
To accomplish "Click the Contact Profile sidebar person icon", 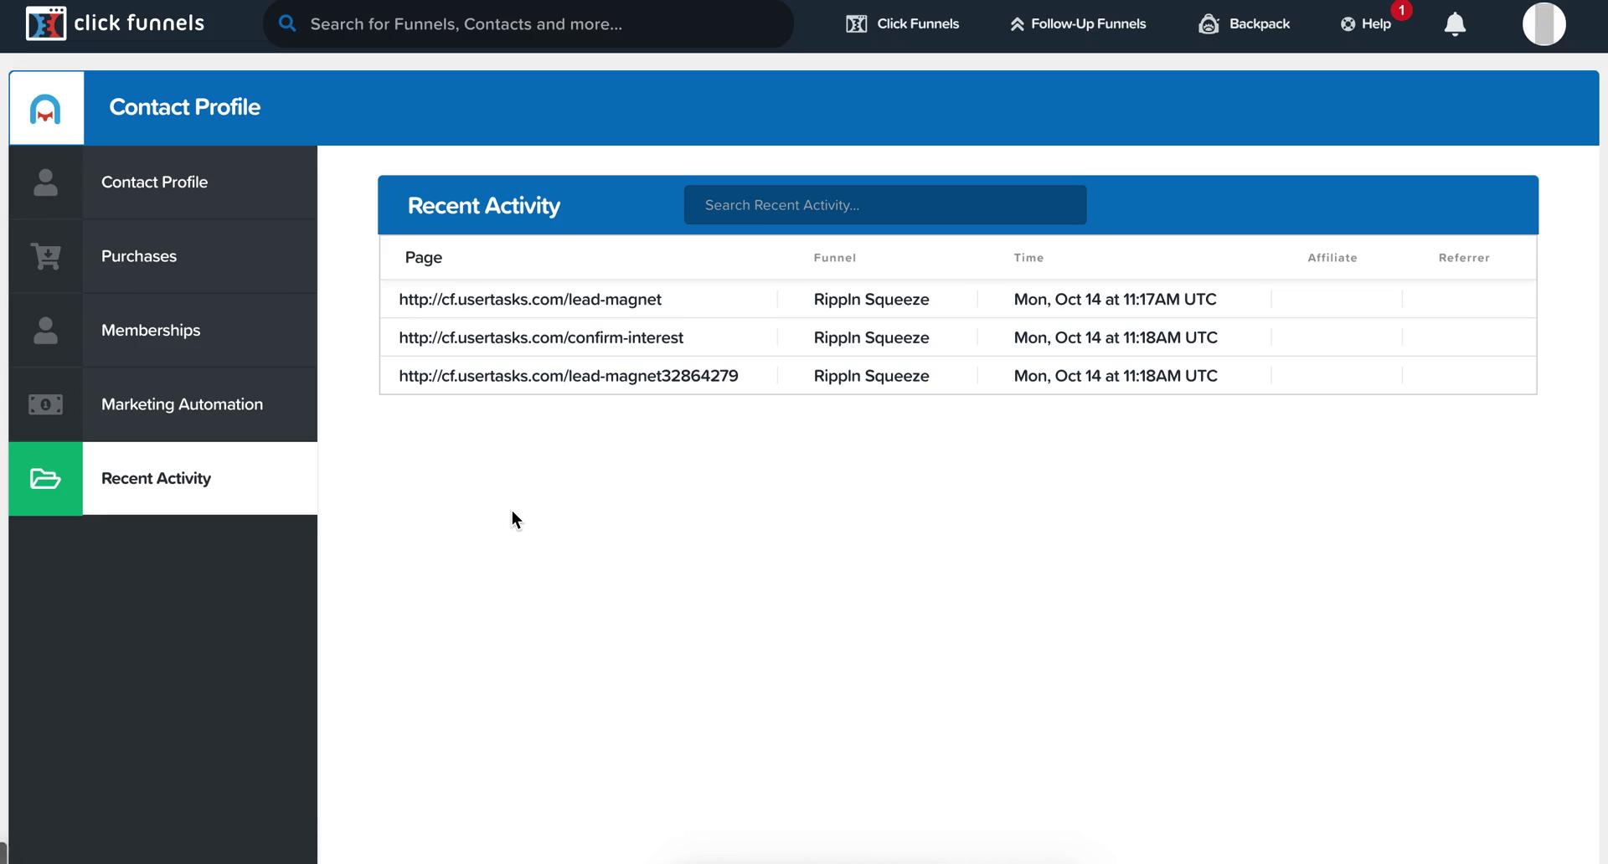I will click(x=45, y=183).
